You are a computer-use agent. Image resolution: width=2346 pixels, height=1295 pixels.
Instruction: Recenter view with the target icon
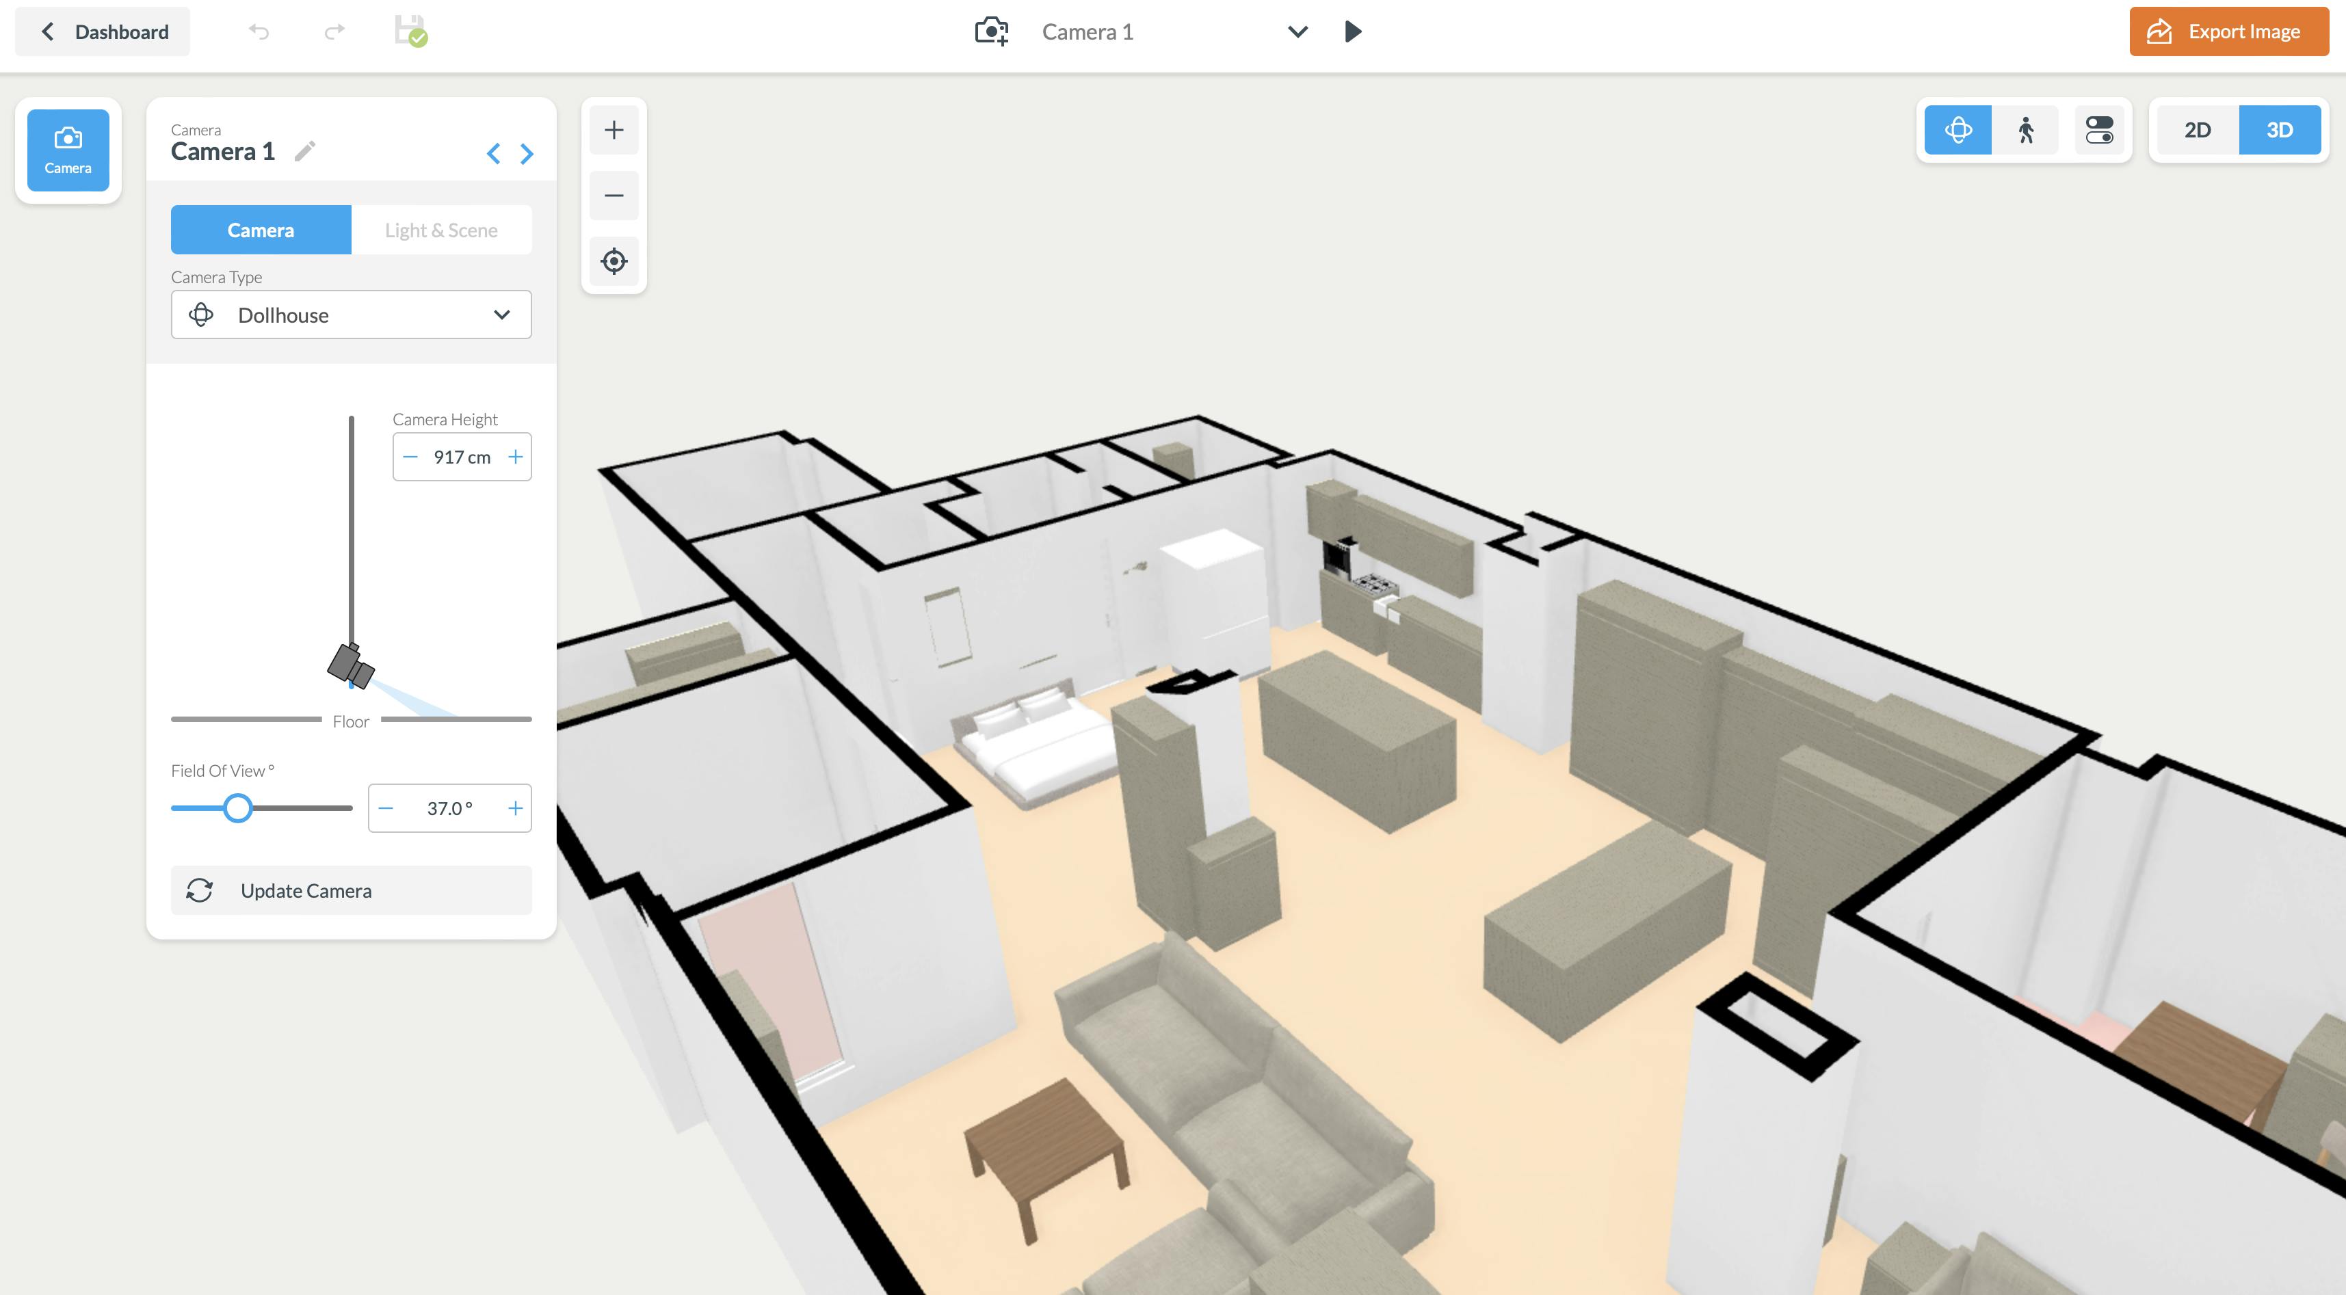614,261
